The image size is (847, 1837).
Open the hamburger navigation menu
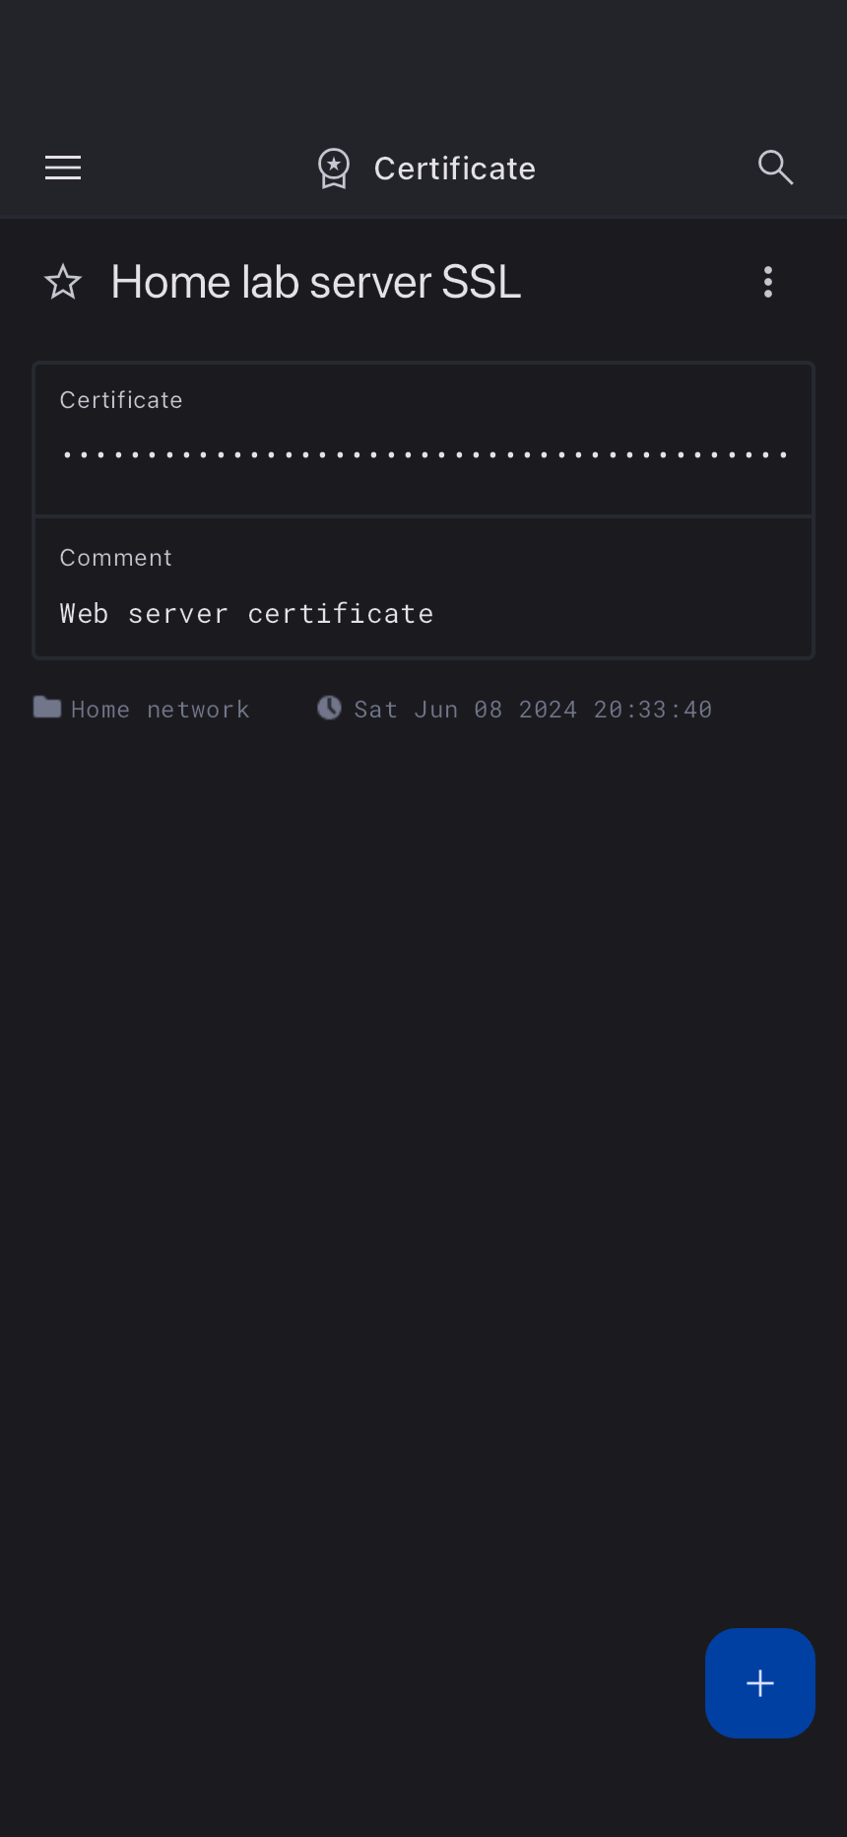[63, 168]
